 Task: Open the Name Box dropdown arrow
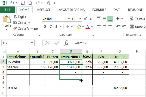(32, 43)
